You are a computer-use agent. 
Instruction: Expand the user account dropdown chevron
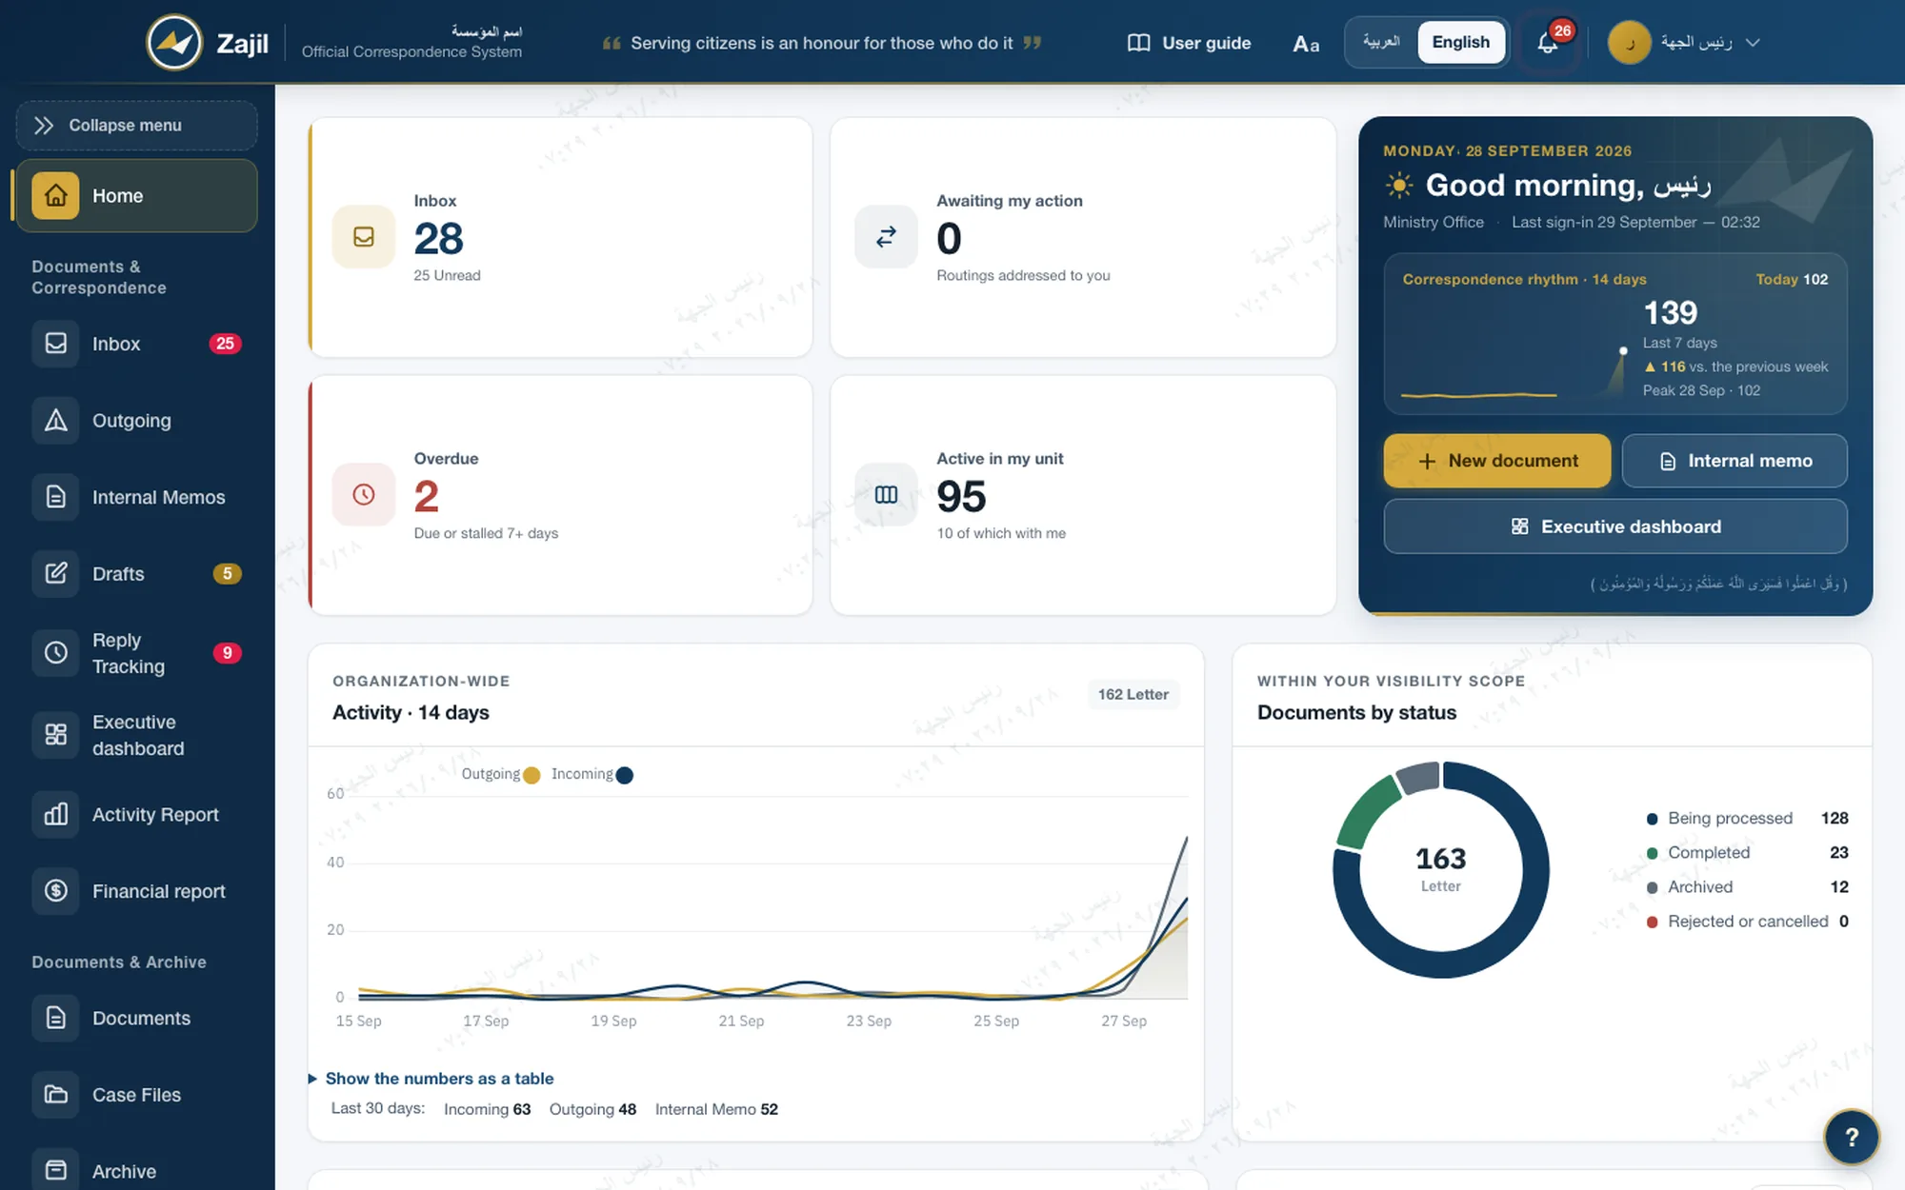(1753, 43)
